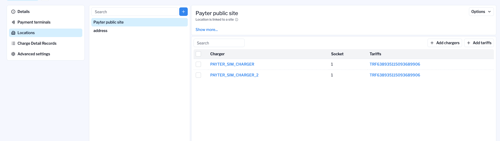Expand details with Show more link
This screenshot has height=141, width=500.
click(x=207, y=30)
